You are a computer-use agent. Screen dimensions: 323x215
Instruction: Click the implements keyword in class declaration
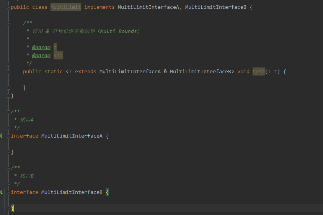point(100,7)
